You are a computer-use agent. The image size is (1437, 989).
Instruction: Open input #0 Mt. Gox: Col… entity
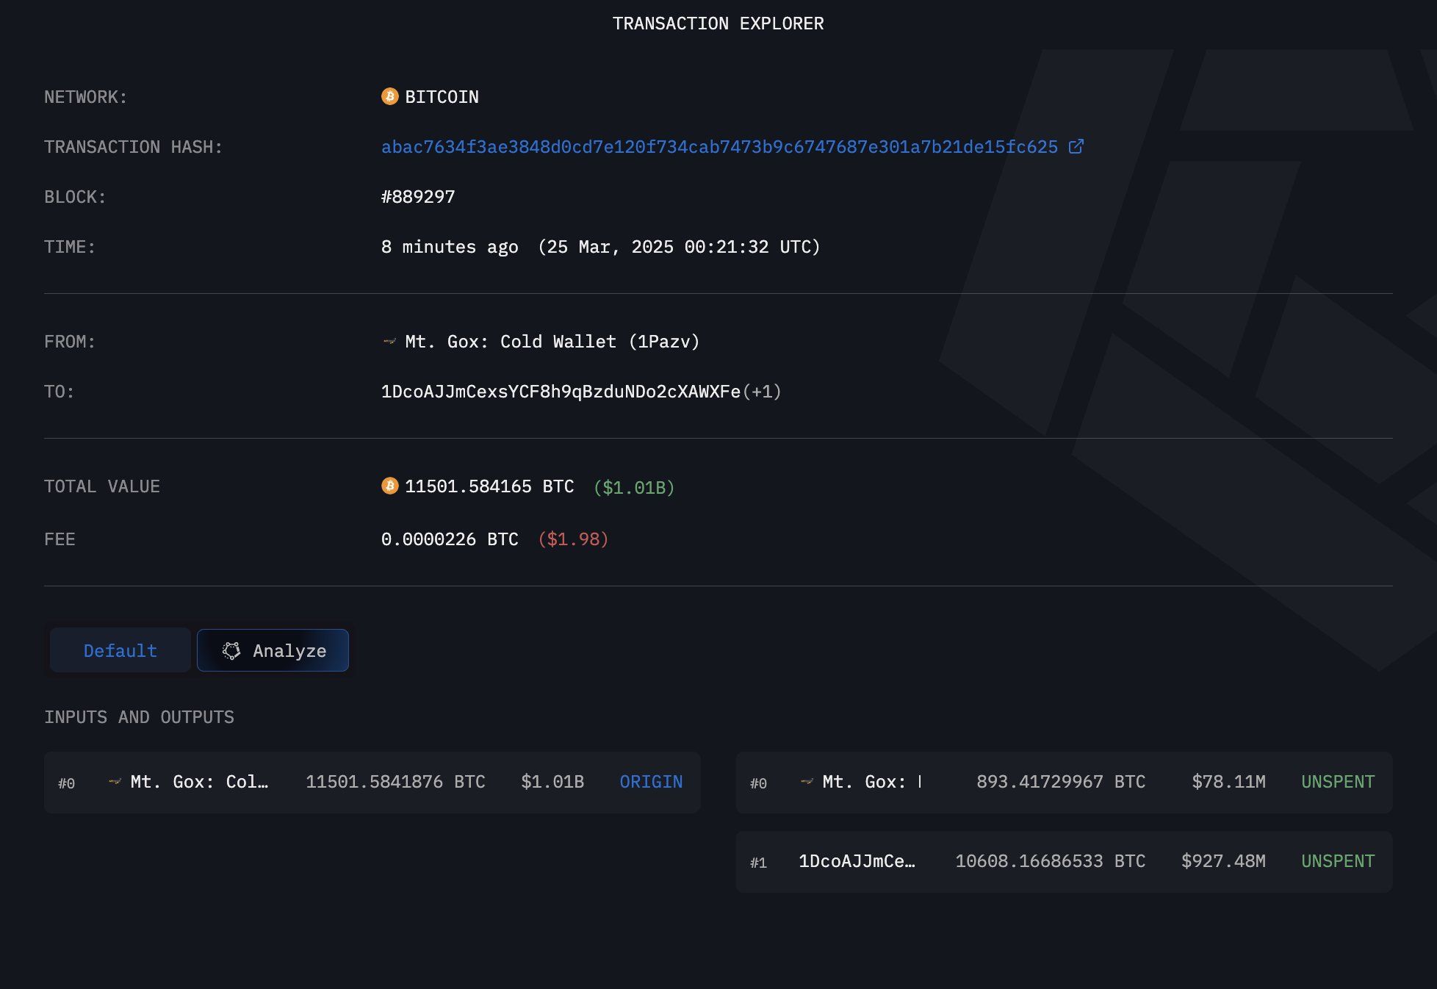click(x=199, y=782)
